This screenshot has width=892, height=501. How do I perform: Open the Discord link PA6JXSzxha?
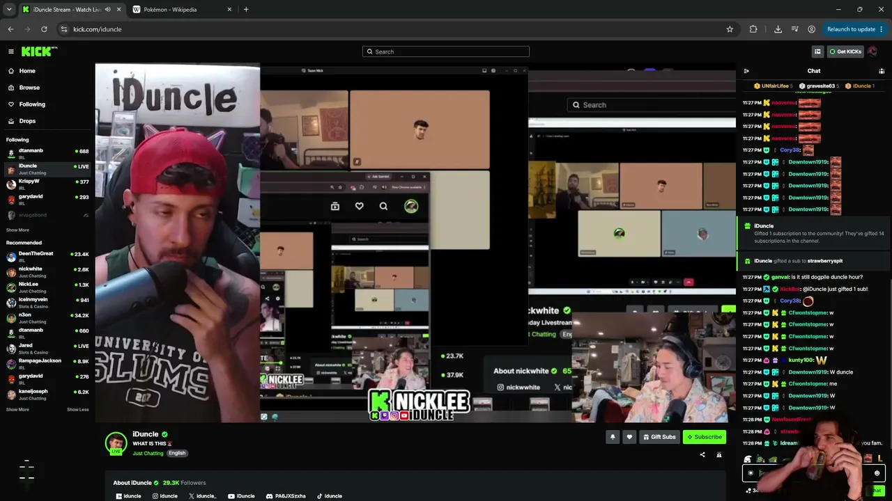click(x=286, y=496)
